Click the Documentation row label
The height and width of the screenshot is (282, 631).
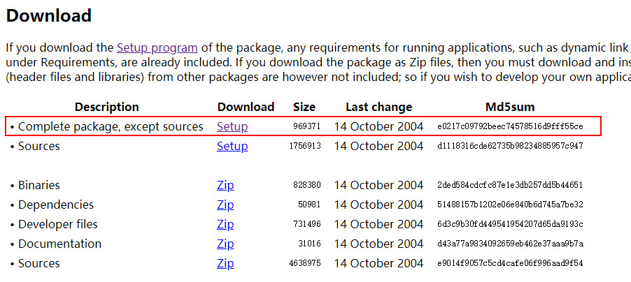[59, 244]
